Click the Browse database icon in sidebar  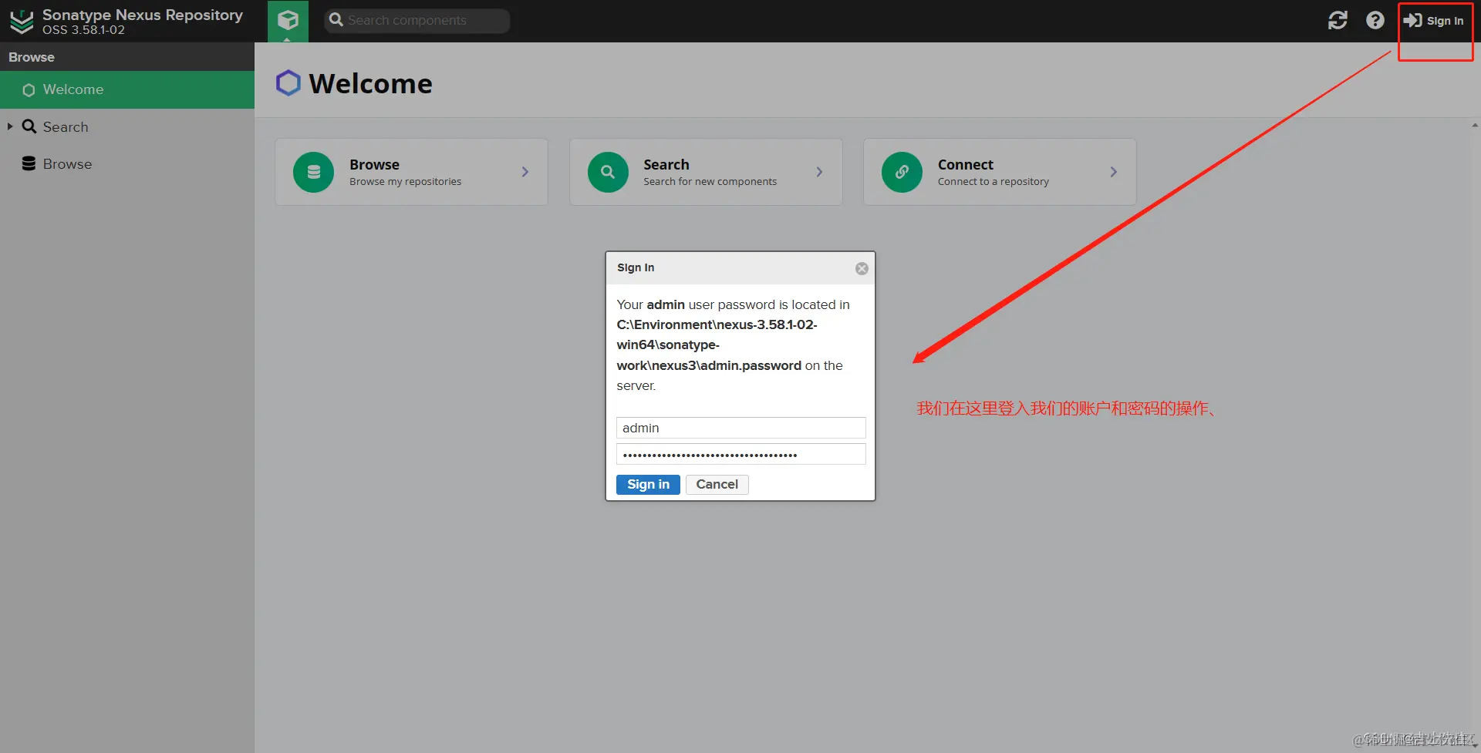click(29, 163)
